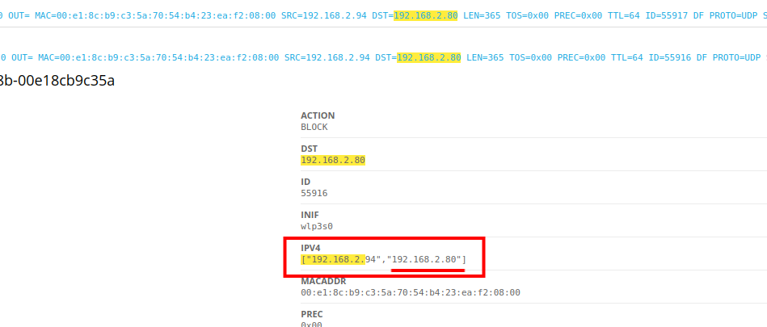The width and height of the screenshot is (767, 327).
Task: Click the ACTION field label
Action: point(318,115)
